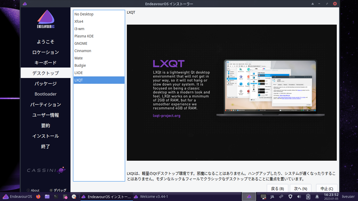Screen dimensions: 358x201
Task: Open the file manager folder icon
Action: 47,197
